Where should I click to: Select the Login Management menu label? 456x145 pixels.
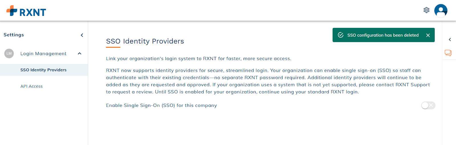(43, 54)
